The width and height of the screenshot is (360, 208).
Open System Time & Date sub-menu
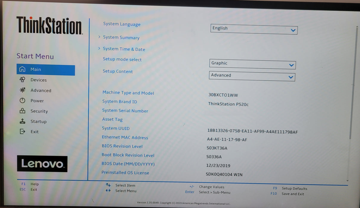tap(124, 49)
